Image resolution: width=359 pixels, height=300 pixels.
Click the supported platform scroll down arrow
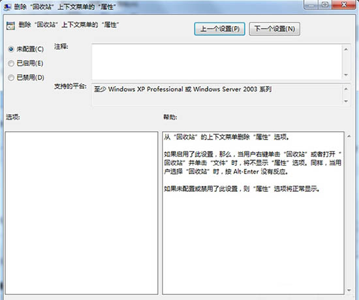pos(346,101)
